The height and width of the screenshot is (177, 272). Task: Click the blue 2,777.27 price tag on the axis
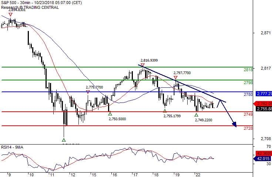[x=264, y=94]
